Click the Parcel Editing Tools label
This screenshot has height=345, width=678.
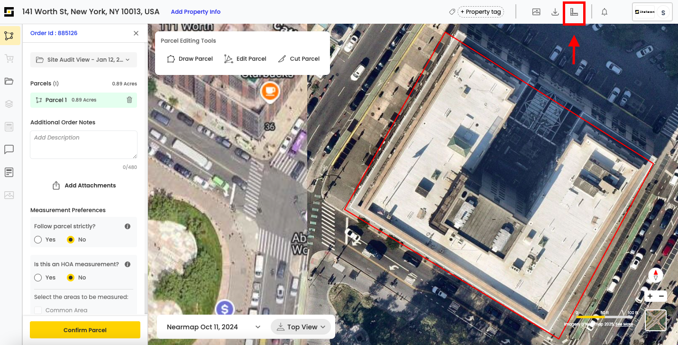click(188, 41)
